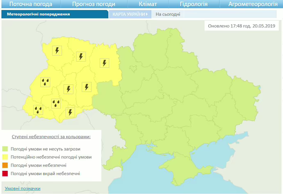Click the orange danger-level legend swatch
This screenshot has width=283, height=194.
click(x=5, y=165)
